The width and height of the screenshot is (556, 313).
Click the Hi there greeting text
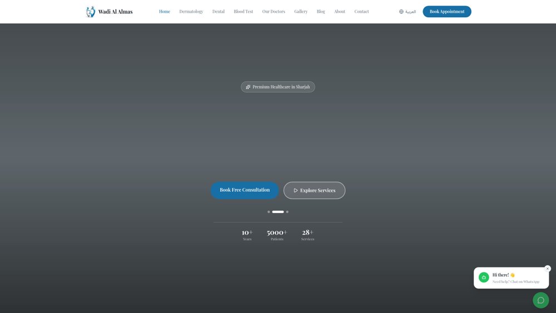[x=504, y=275]
